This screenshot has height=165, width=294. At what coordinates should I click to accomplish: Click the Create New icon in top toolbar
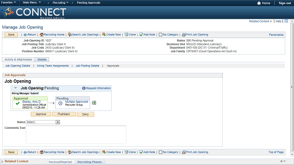pos(104,34)
